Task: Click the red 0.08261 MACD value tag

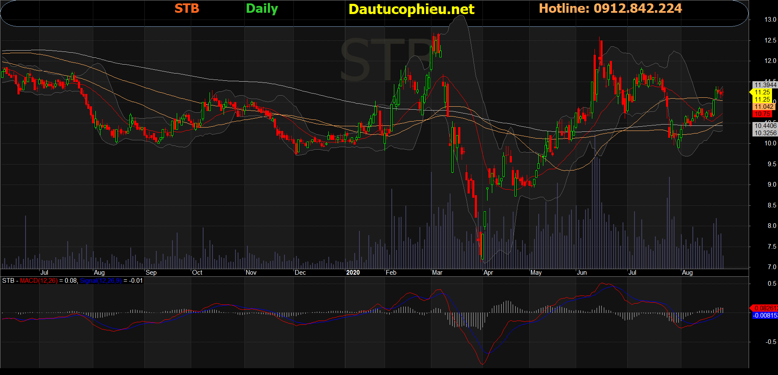Action: (x=765, y=308)
